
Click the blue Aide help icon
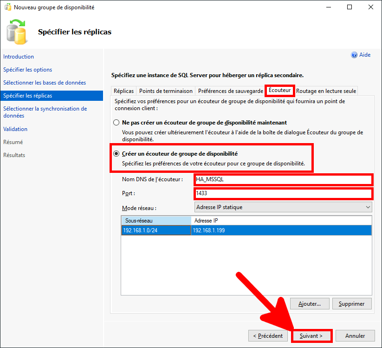click(354, 55)
